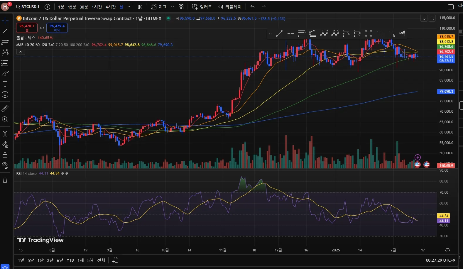
Task: Toggle lock all drawings padlock
Action: point(5,155)
